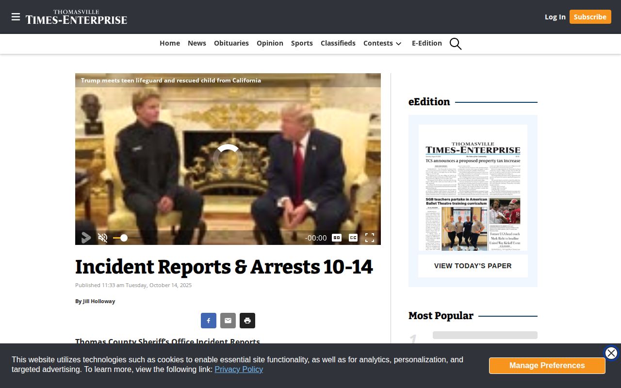Share the article on Facebook
621x388 pixels.
coord(209,321)
